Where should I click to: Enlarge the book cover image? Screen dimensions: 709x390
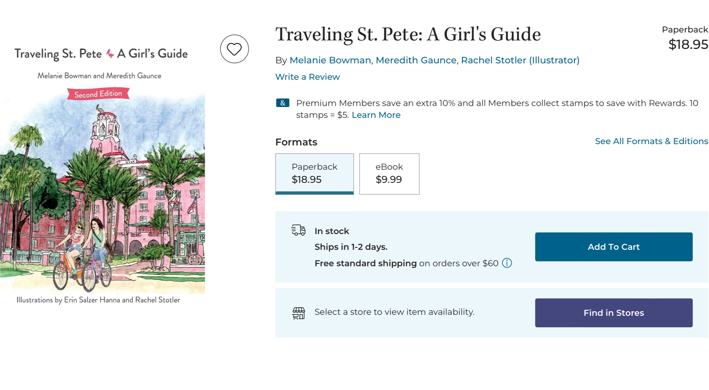click(x=102, y=174)
